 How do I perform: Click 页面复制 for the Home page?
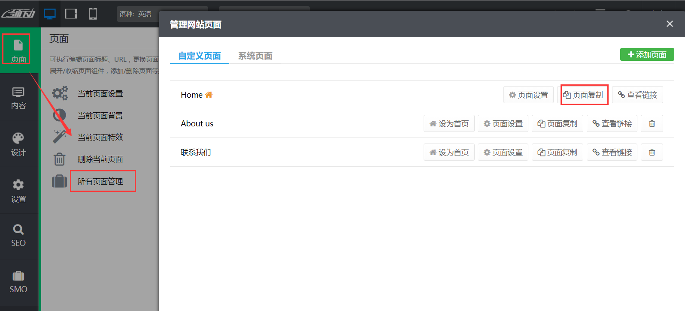coord(584,95)
